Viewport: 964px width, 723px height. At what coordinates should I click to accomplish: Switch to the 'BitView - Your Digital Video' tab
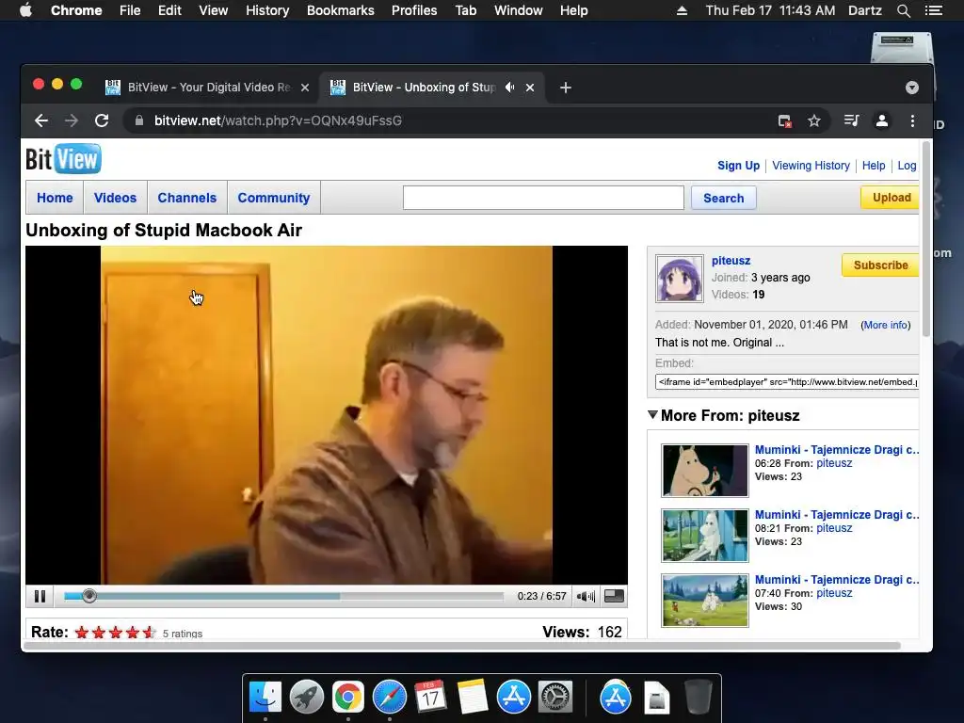pos(209,88)
